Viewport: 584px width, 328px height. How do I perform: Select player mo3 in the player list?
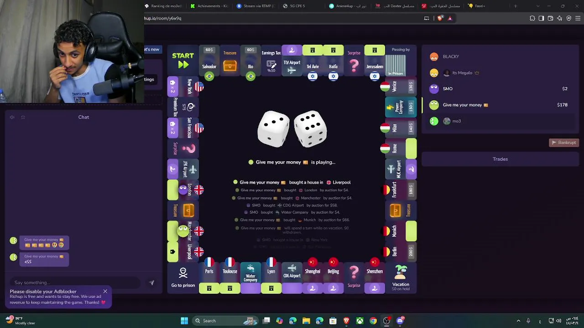[x=500, y=121]
